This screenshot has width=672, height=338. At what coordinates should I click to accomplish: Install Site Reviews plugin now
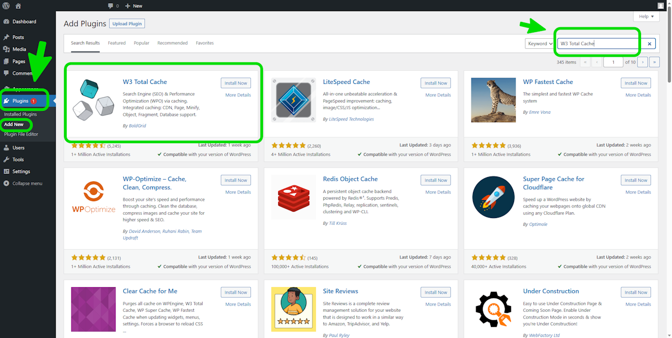436,292
